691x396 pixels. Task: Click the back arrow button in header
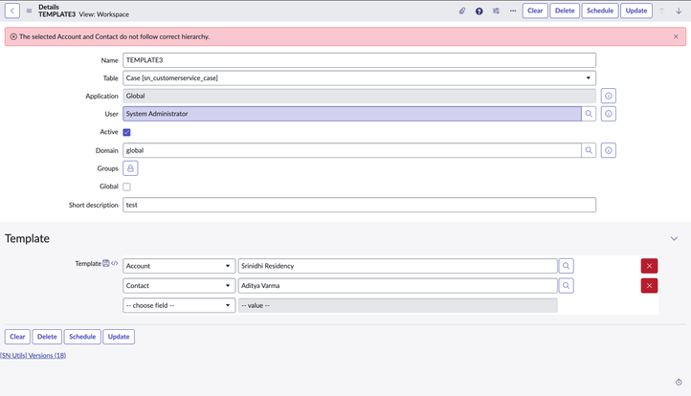pyautogui.click(x=12, y=11)
